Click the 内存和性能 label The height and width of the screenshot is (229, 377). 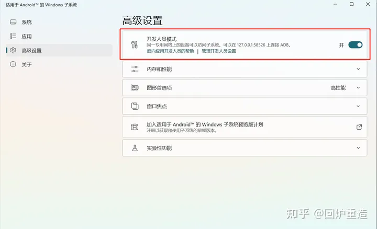[159, 69]
